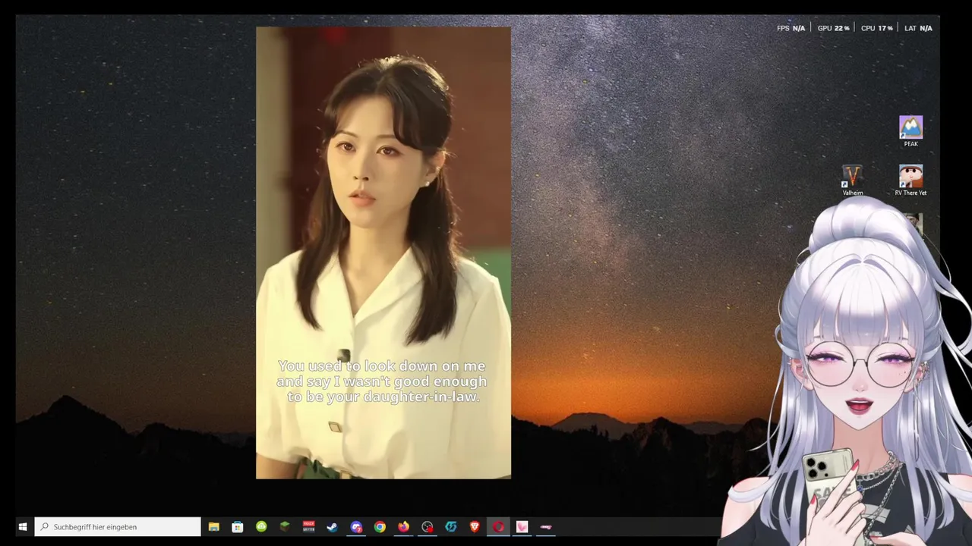Open OBS Studio from the taskbar
This screenshot has width=972, height=546.
[428, 527]
